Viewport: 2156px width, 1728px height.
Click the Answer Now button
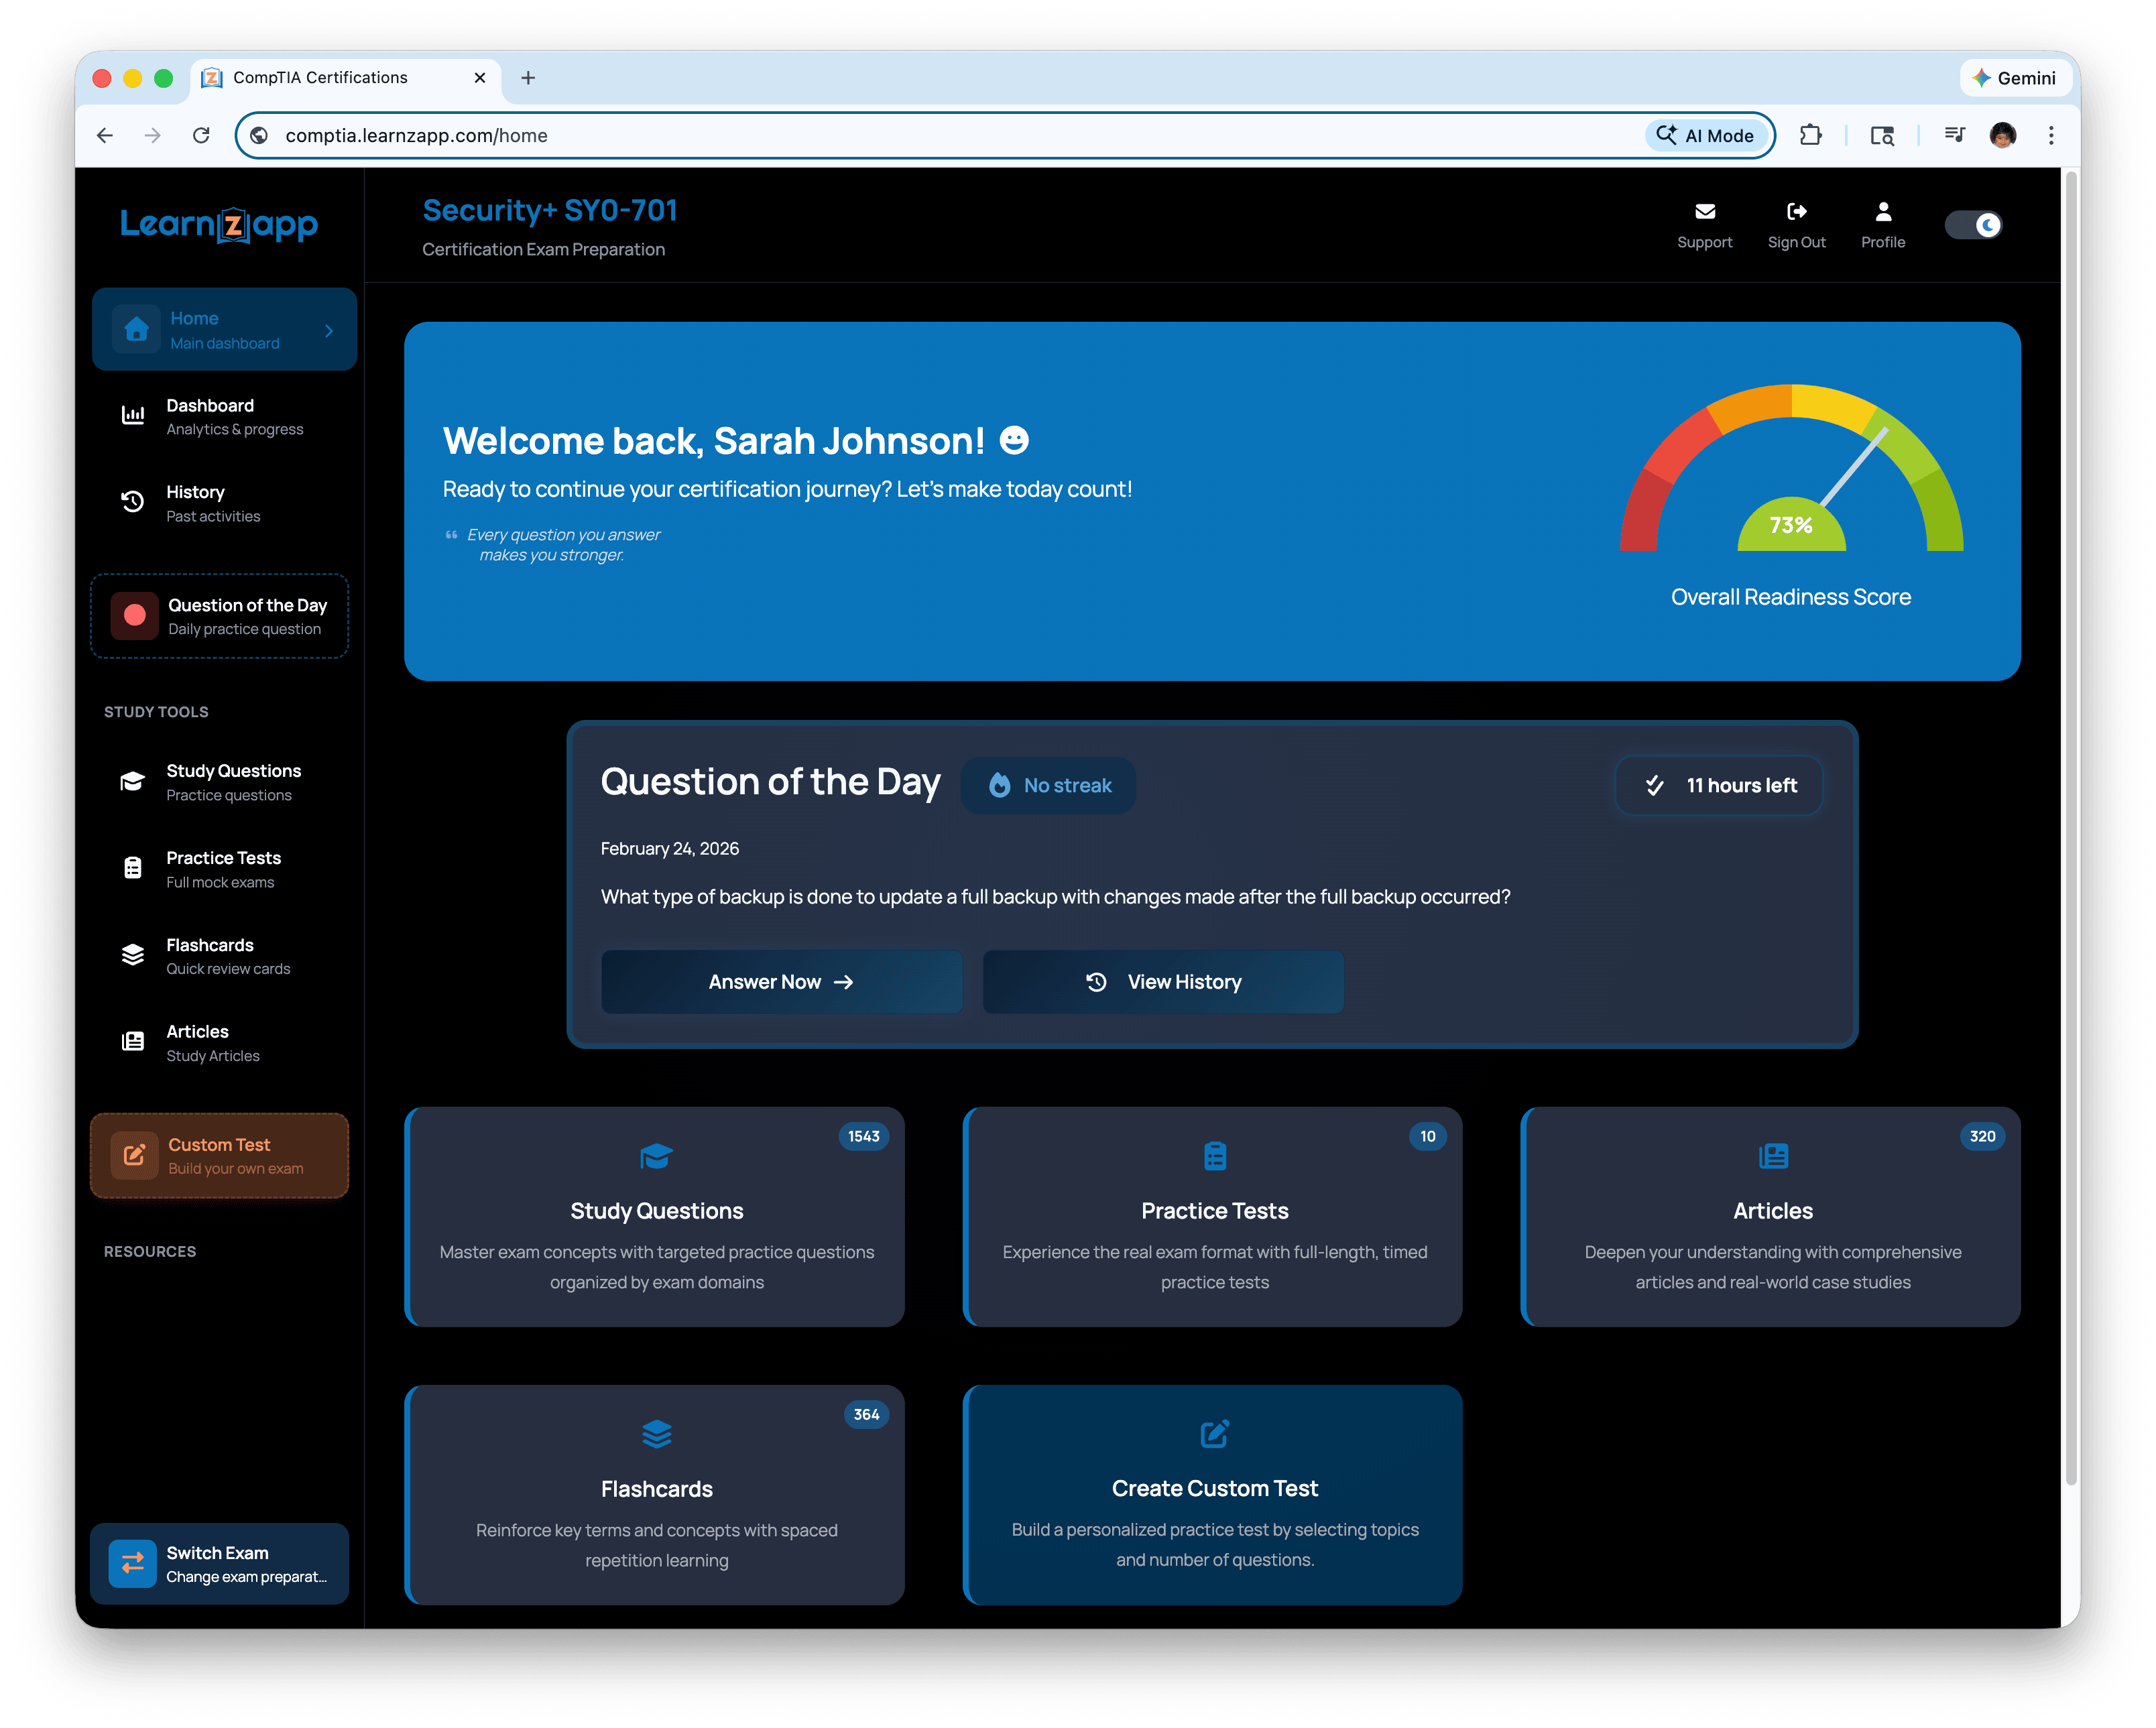pyautogui.click(x=781, y=982)
